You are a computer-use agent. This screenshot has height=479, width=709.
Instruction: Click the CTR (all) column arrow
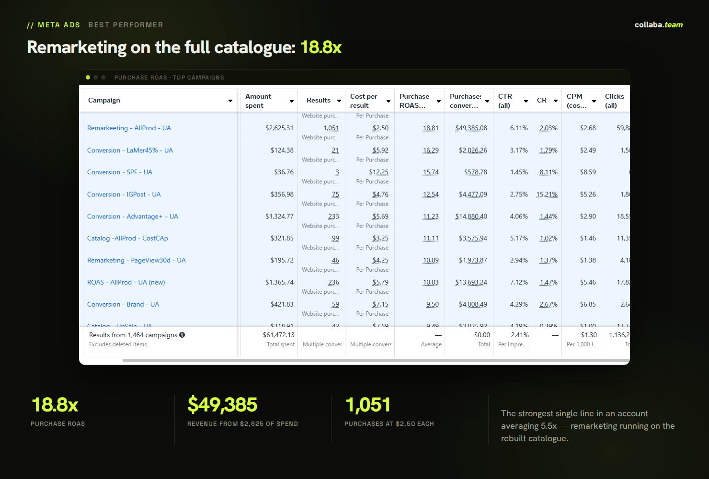click(526, 101)
